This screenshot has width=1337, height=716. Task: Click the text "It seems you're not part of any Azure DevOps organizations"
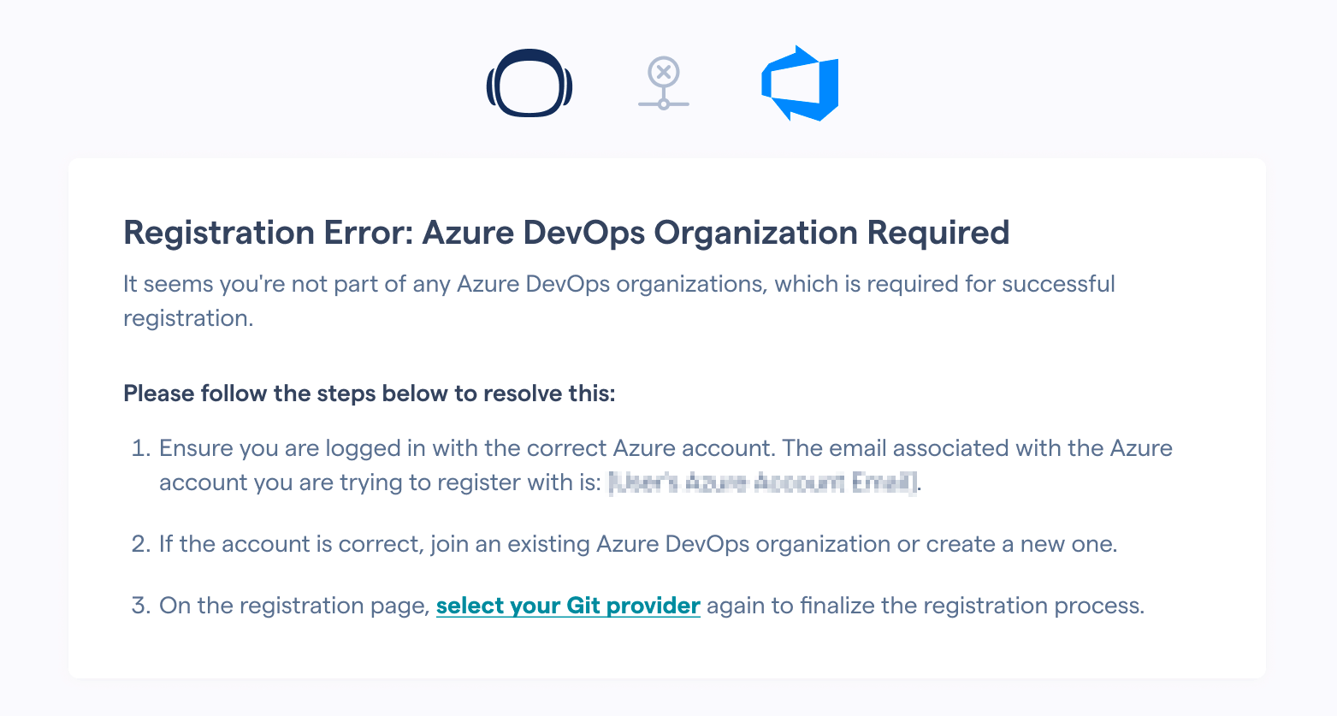[x=444, y=284]
